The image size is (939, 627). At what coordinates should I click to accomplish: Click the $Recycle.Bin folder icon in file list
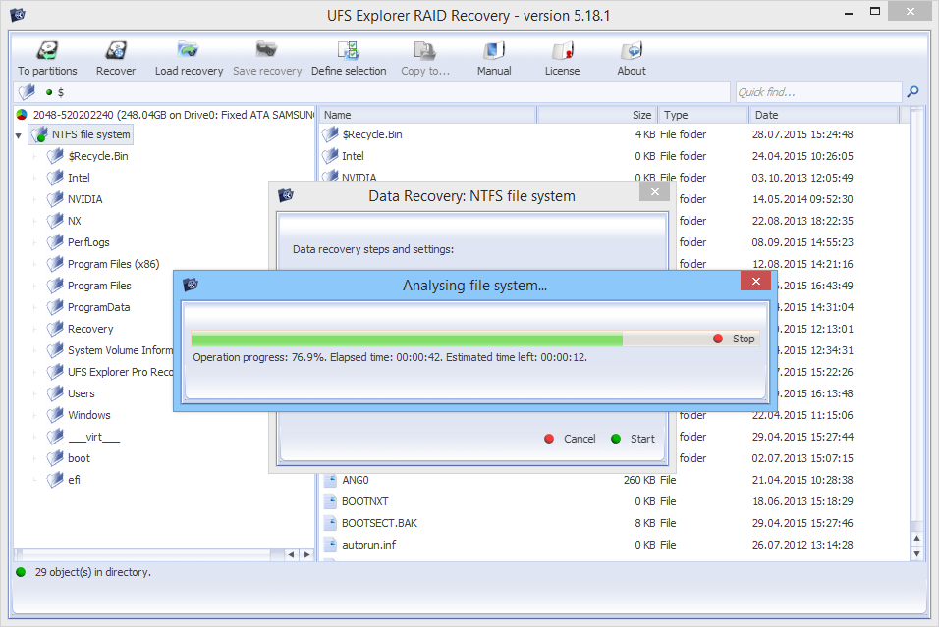(x=330, y=134)
